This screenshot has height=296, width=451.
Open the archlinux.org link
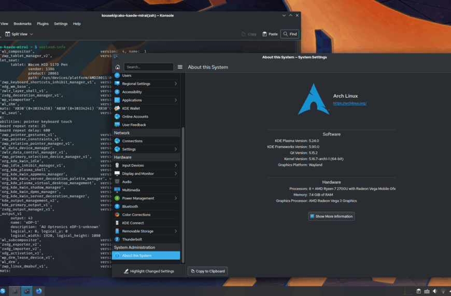tap(350, 103)
